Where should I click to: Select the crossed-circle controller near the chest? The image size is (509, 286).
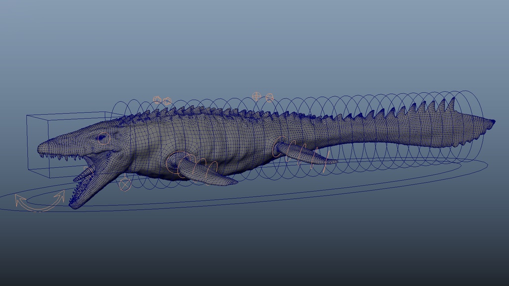click(x=124, y=184)
